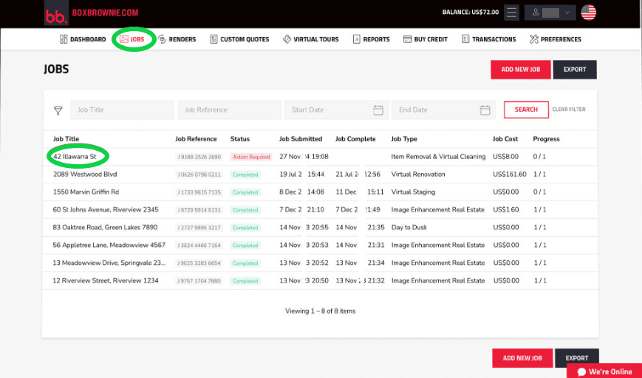This screenshot has width=642, height=378.
Task: Focus the Job Title filter field
Action: 123,110
